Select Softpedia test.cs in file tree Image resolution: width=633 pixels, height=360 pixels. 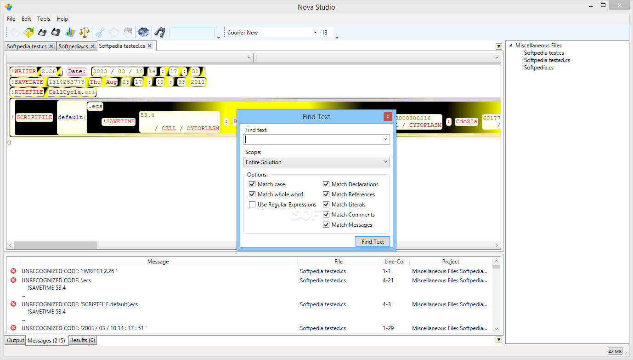click(x=544, y=53)
